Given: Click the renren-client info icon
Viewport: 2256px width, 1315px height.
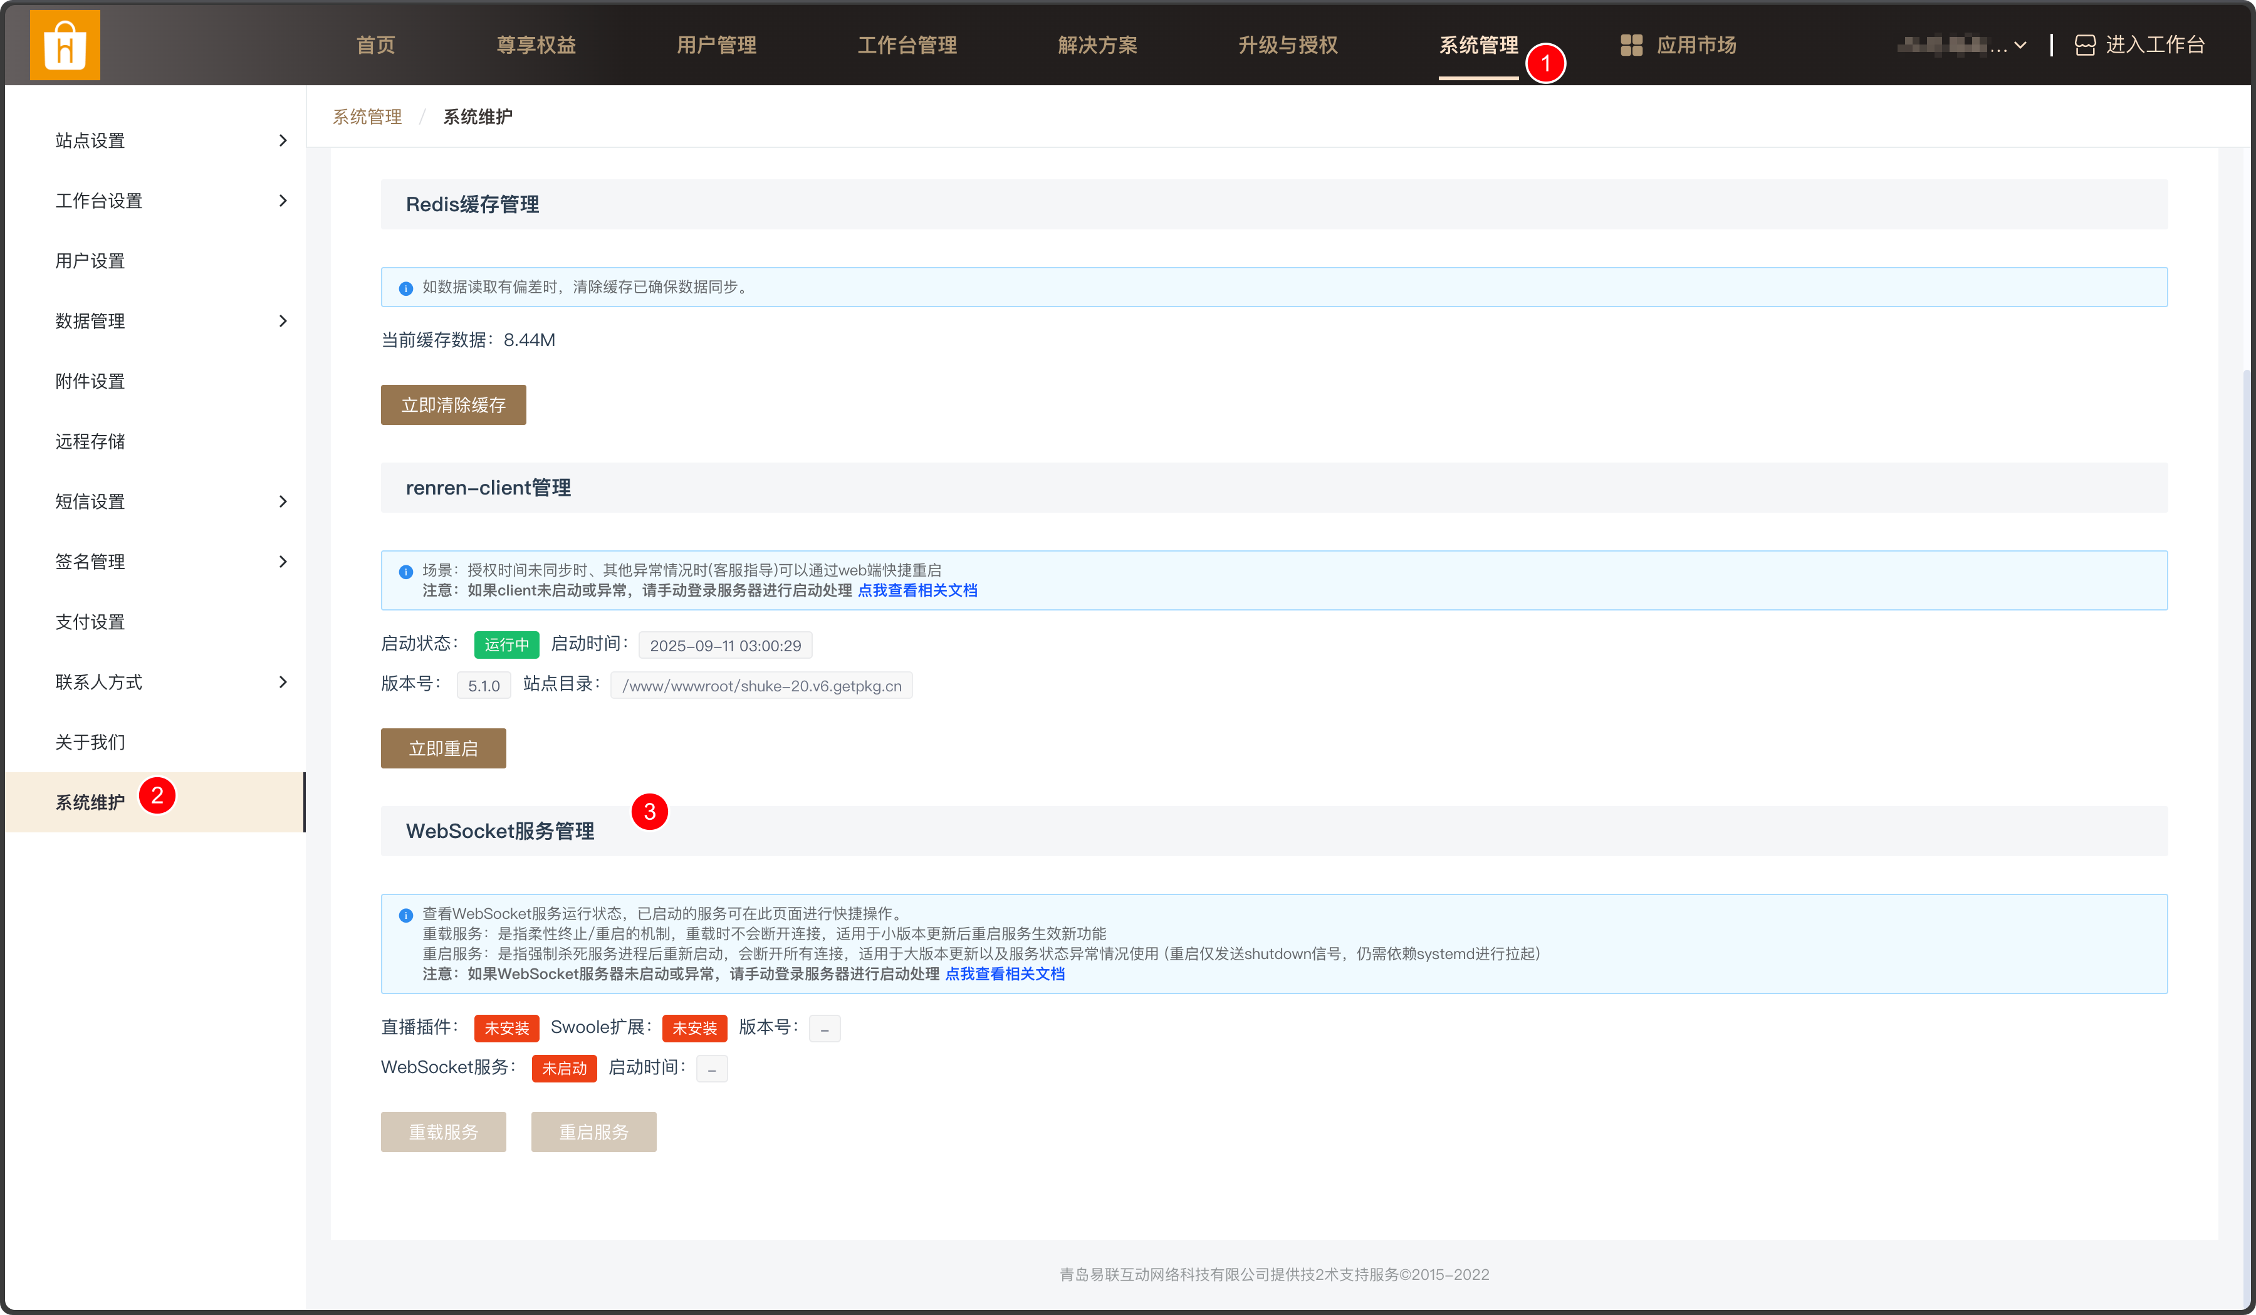Looking at the screenshot, I should pyautogui.click(x=405, y=571).
